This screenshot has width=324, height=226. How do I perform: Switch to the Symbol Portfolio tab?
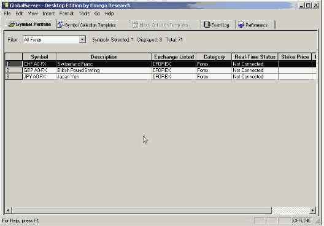tap(30, 25)
